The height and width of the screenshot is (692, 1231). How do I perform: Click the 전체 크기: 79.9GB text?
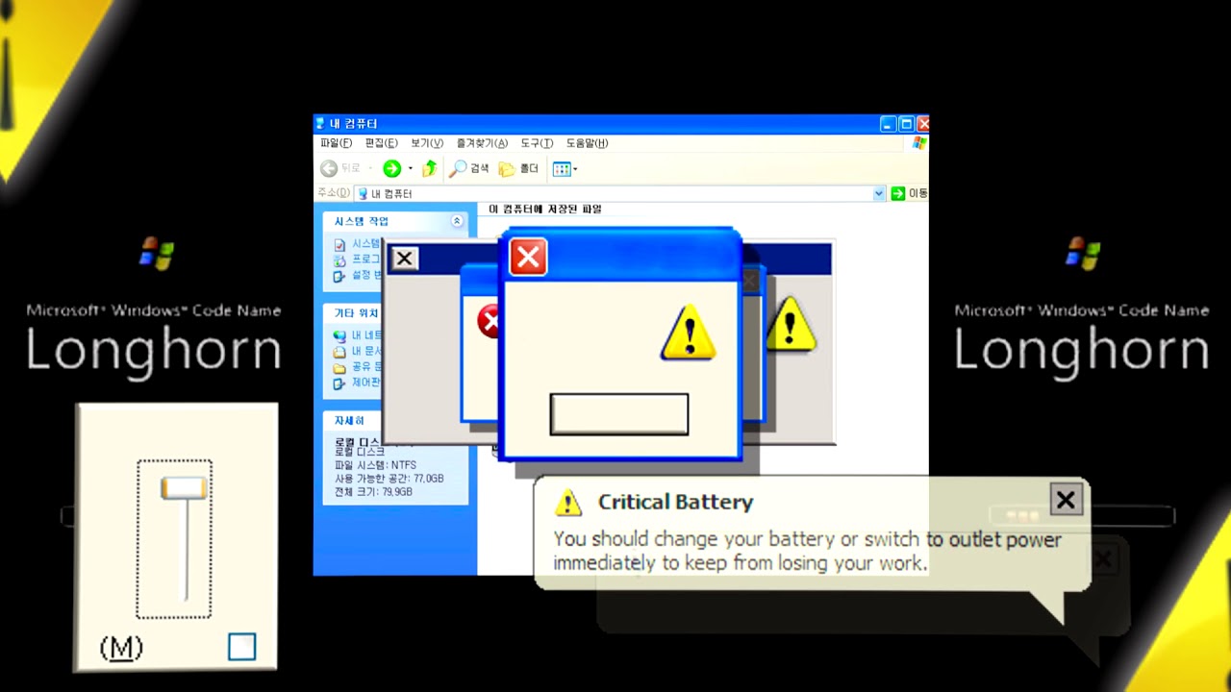coord(373,492)
